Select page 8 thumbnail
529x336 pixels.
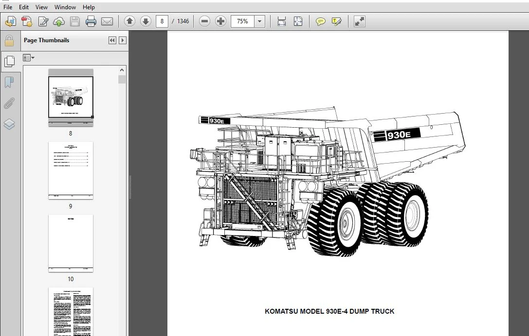coord(71,97)
